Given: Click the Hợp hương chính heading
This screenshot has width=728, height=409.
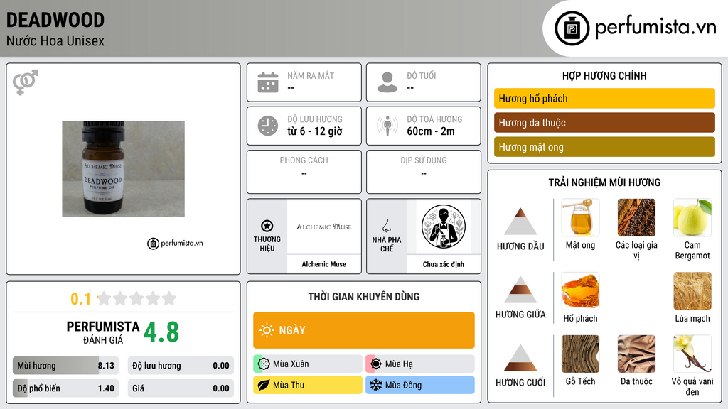Looking at the screenshot, I should 604,75.
